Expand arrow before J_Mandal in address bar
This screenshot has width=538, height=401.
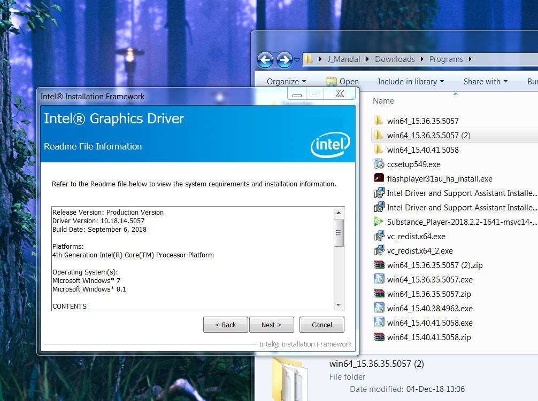320,59
